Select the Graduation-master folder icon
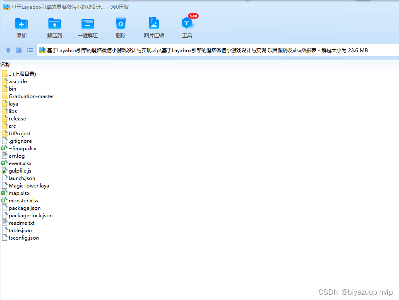 coord(5,96)
